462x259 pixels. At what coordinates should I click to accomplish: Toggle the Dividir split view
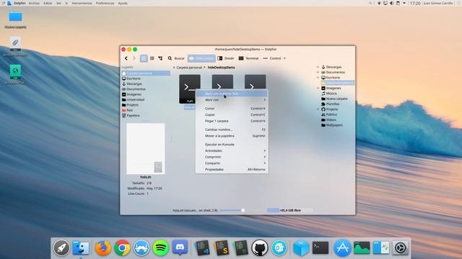click(226, 58)
